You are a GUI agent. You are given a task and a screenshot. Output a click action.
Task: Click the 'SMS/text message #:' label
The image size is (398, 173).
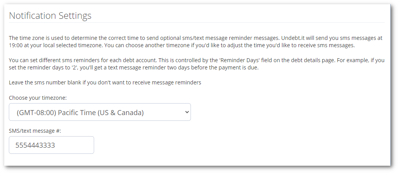point(35,131)
